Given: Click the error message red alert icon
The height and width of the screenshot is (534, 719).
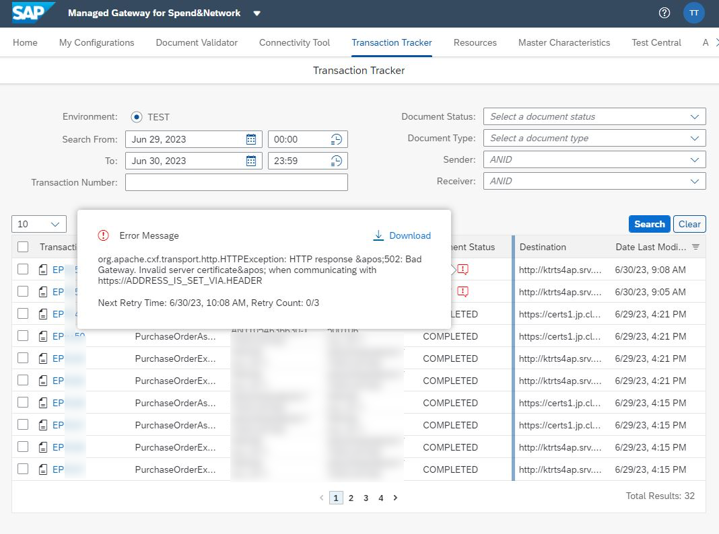Looking at the screenshot, I should click(x=103, y=235).
